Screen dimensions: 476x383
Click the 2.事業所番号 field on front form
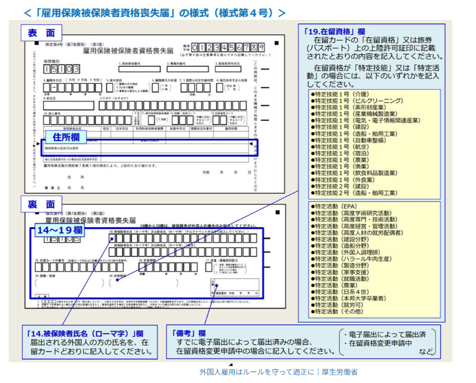pyautogui.click(x=186, y=70)
